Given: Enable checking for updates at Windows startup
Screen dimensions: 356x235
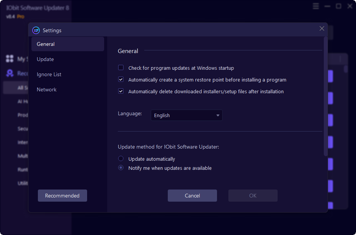Looking at the screenshot, I should click(121, 67).
